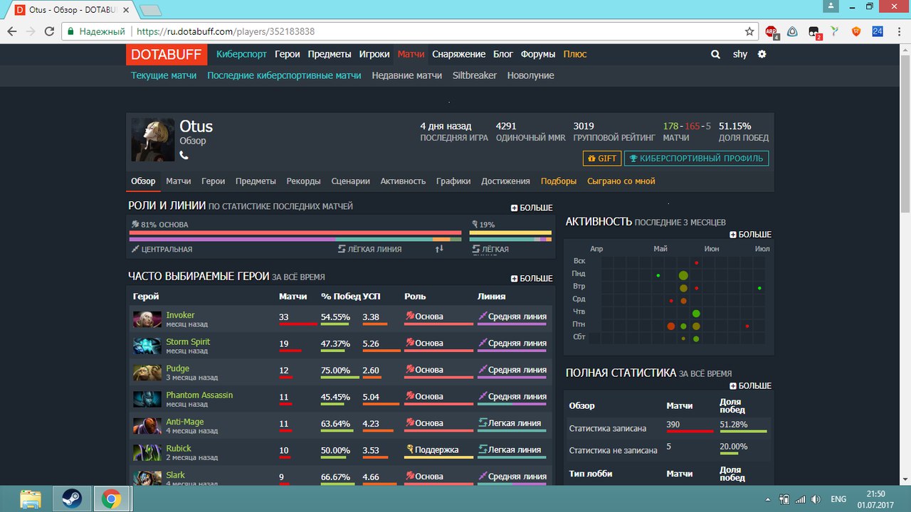
Task: Open the Сыграно со мной tab
Action: pyautogui.click(x=621, y=181)
